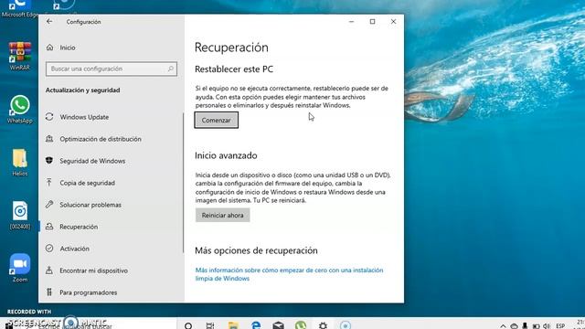585x329 pixels.
Task: Open Mail app from taskbar
Action: click(x=278, y=325)
